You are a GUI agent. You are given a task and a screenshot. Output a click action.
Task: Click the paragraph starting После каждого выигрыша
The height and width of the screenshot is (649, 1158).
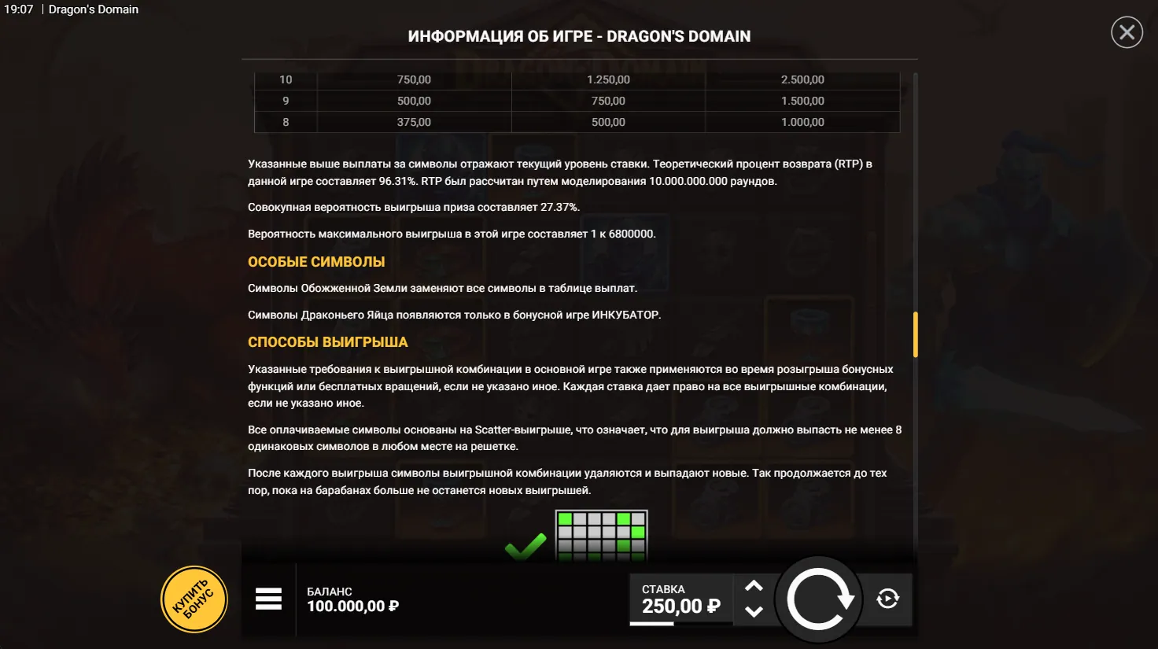[x=567, y=481]
